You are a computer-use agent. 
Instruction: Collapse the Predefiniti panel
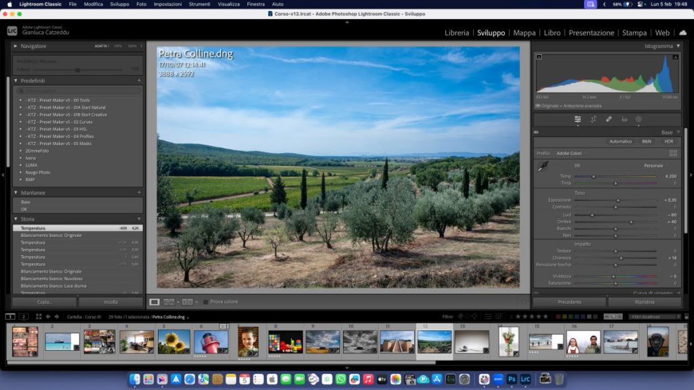16,81
